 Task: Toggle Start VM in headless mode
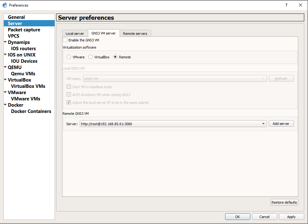(69, 87)
